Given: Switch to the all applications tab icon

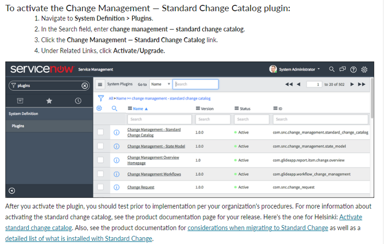Looking at the screenshot, I should [20, 101].
